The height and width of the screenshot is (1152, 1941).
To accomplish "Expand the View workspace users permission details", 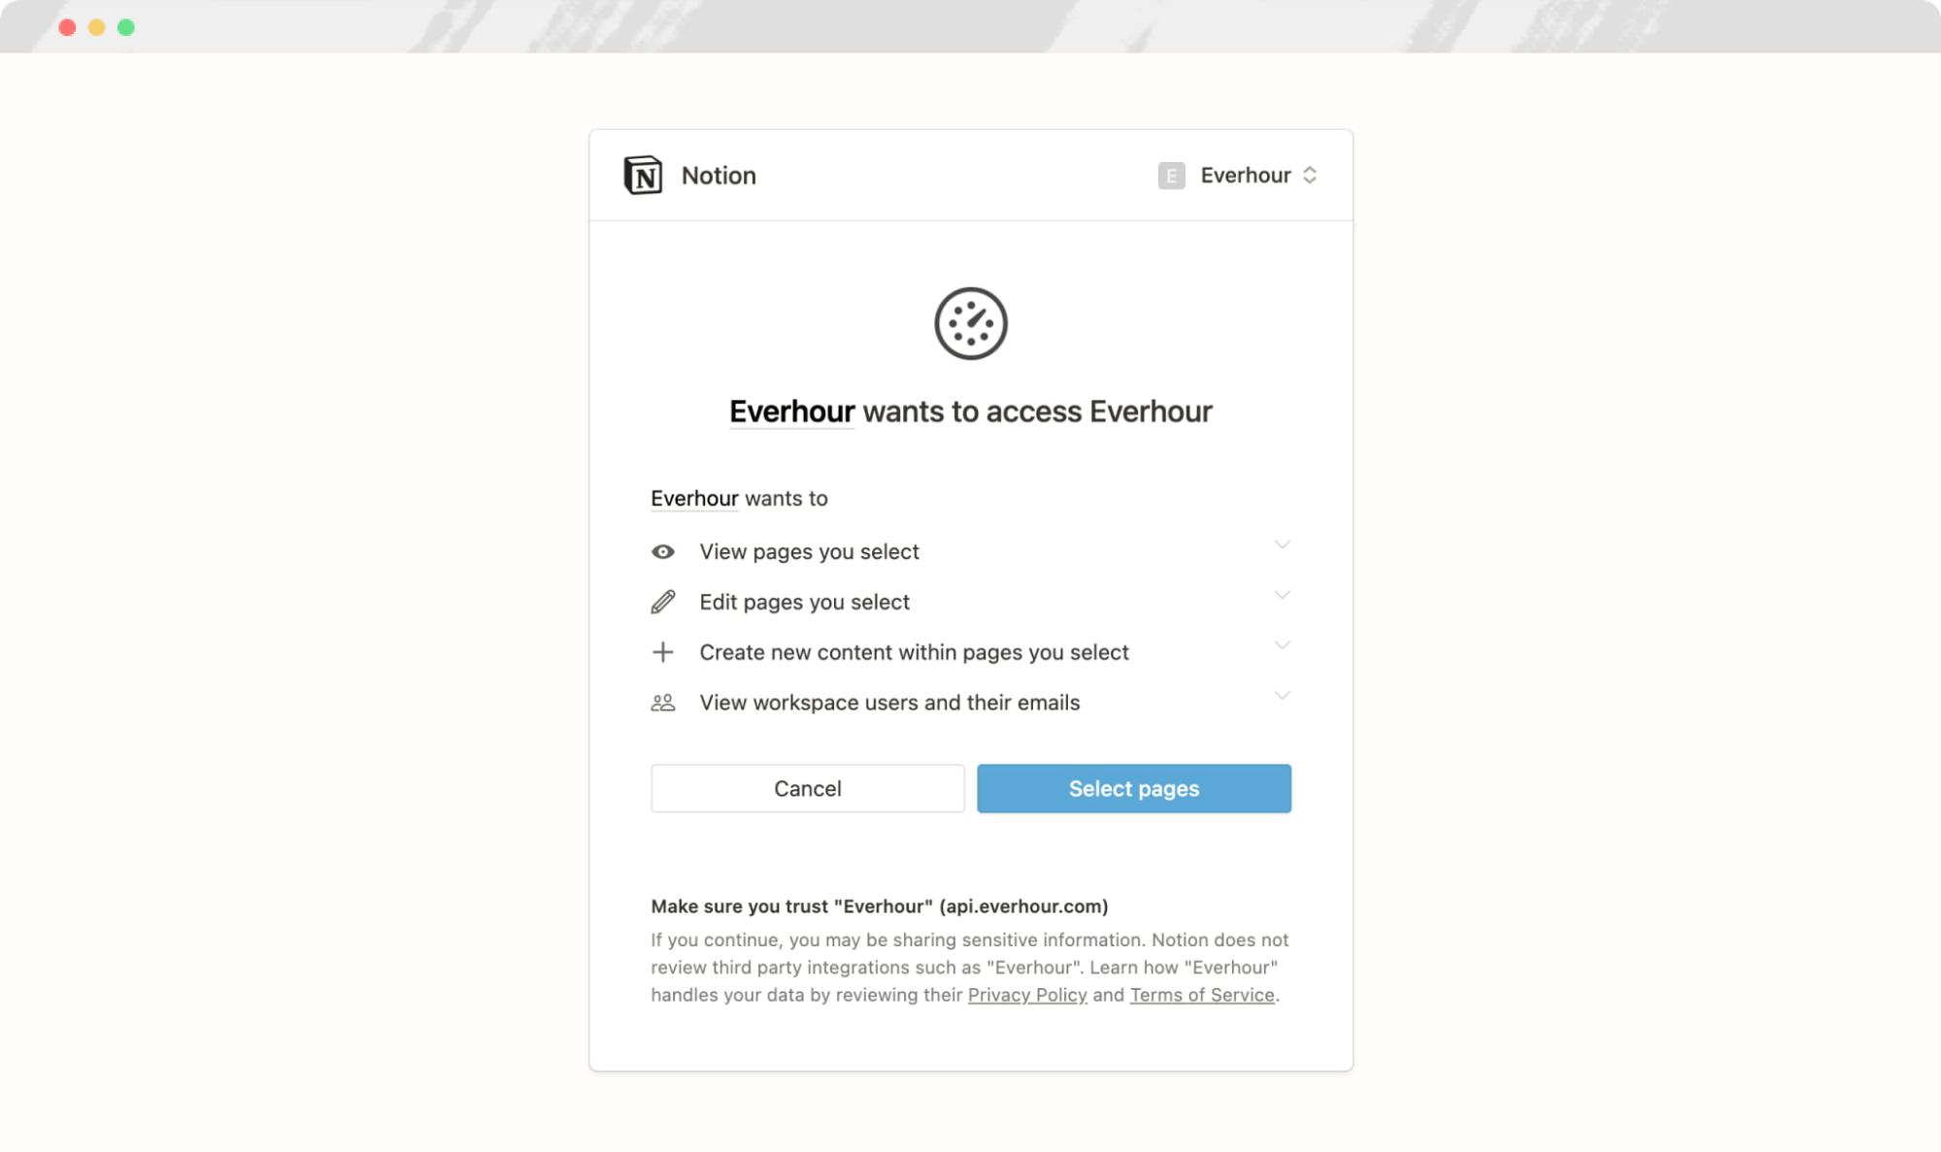I will pyautogui.click(x=1283, y=695).
